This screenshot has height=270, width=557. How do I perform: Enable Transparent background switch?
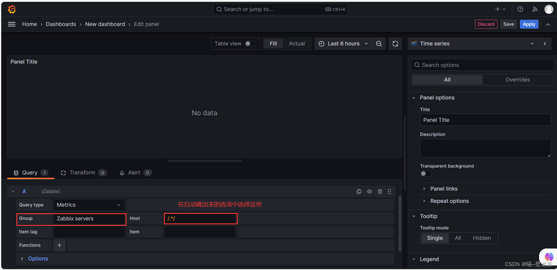point(426,174)
